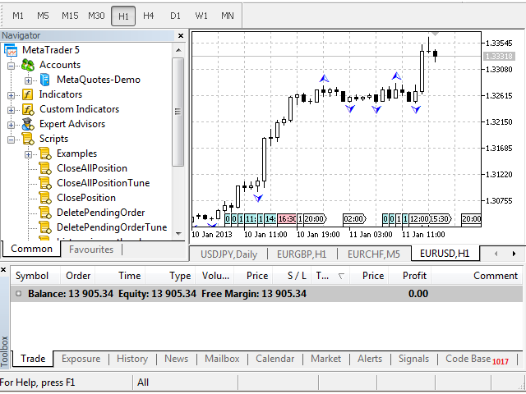Enable the D1 daily timeframe
The width and height of the screenshot is (526, 394).
click(175, 16)
